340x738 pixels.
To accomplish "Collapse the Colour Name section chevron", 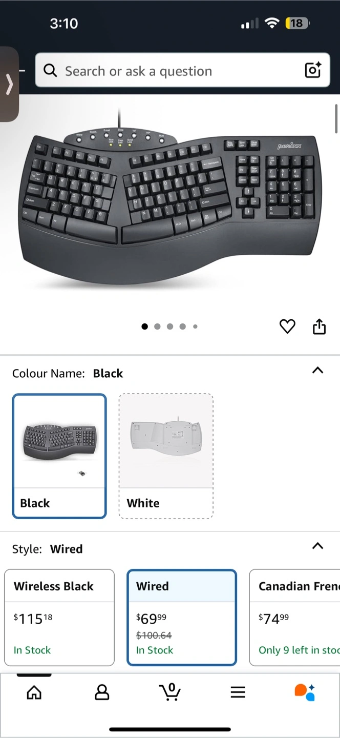I will 317,370.
